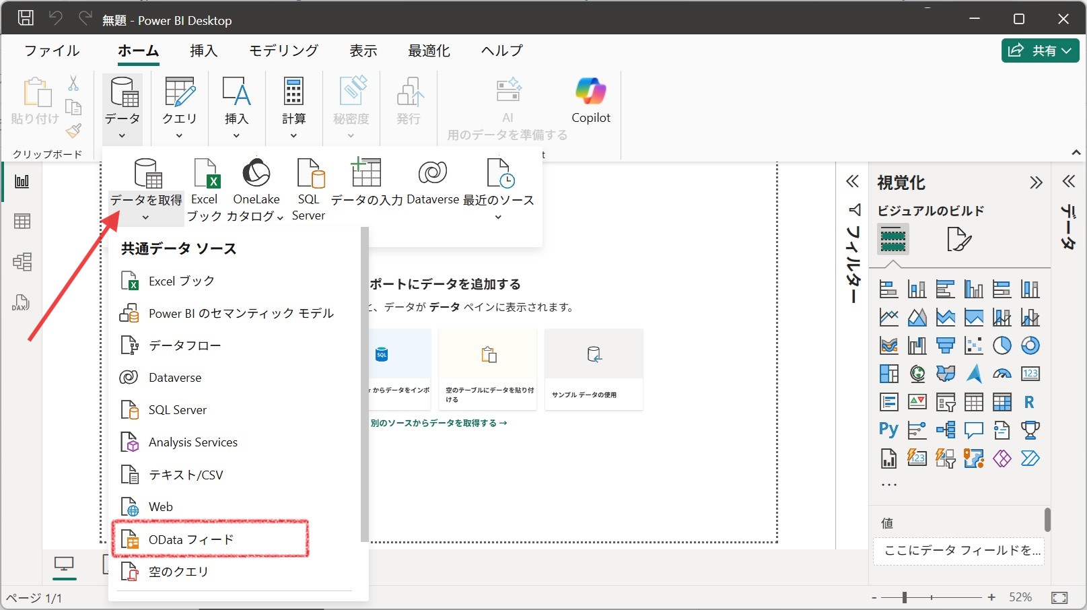The height and width of the screenshot is (610, 1087).
Task: Click the data source list scrollbar
Action: [365, 384]
